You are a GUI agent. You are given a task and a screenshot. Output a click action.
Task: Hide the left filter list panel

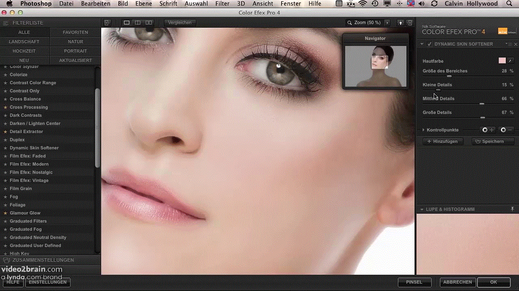coord(107,23)
